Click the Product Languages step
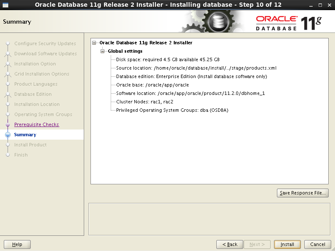335x251 pixels. coord(36,84)
